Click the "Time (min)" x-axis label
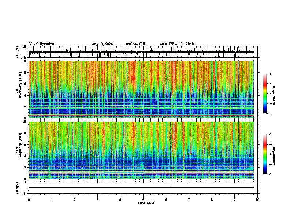Viewport: 290px width, 224px height. pos(146,203)
